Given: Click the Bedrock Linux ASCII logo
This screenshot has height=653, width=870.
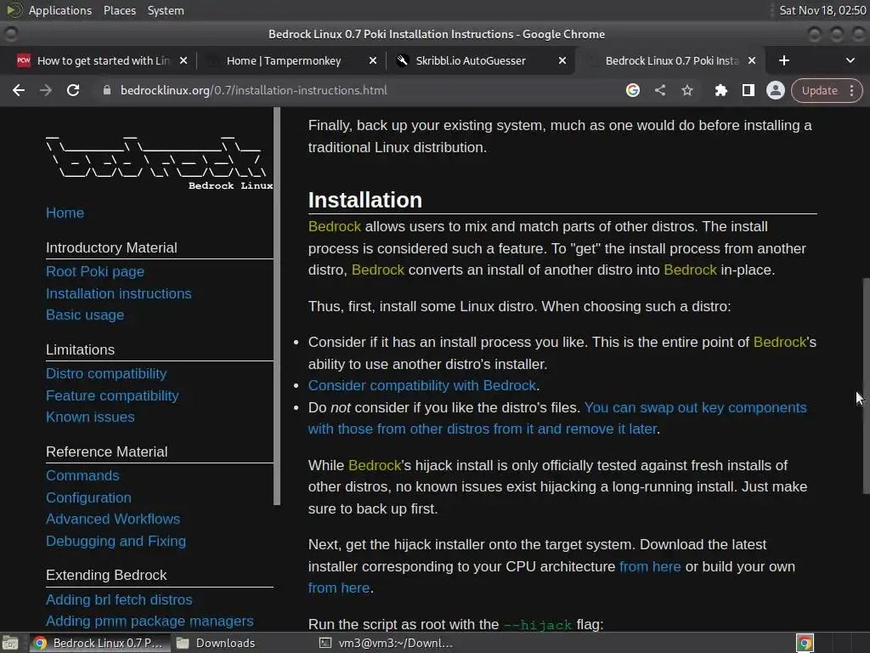Looking at the screenshot, I should point(159,162).
